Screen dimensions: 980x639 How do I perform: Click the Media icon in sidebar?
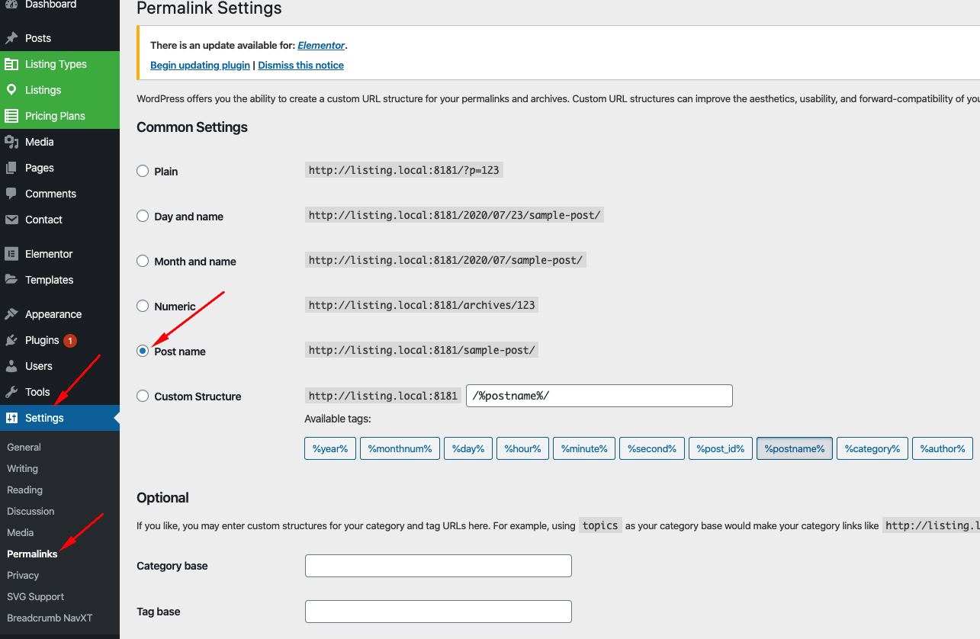[x=11, y=142]
